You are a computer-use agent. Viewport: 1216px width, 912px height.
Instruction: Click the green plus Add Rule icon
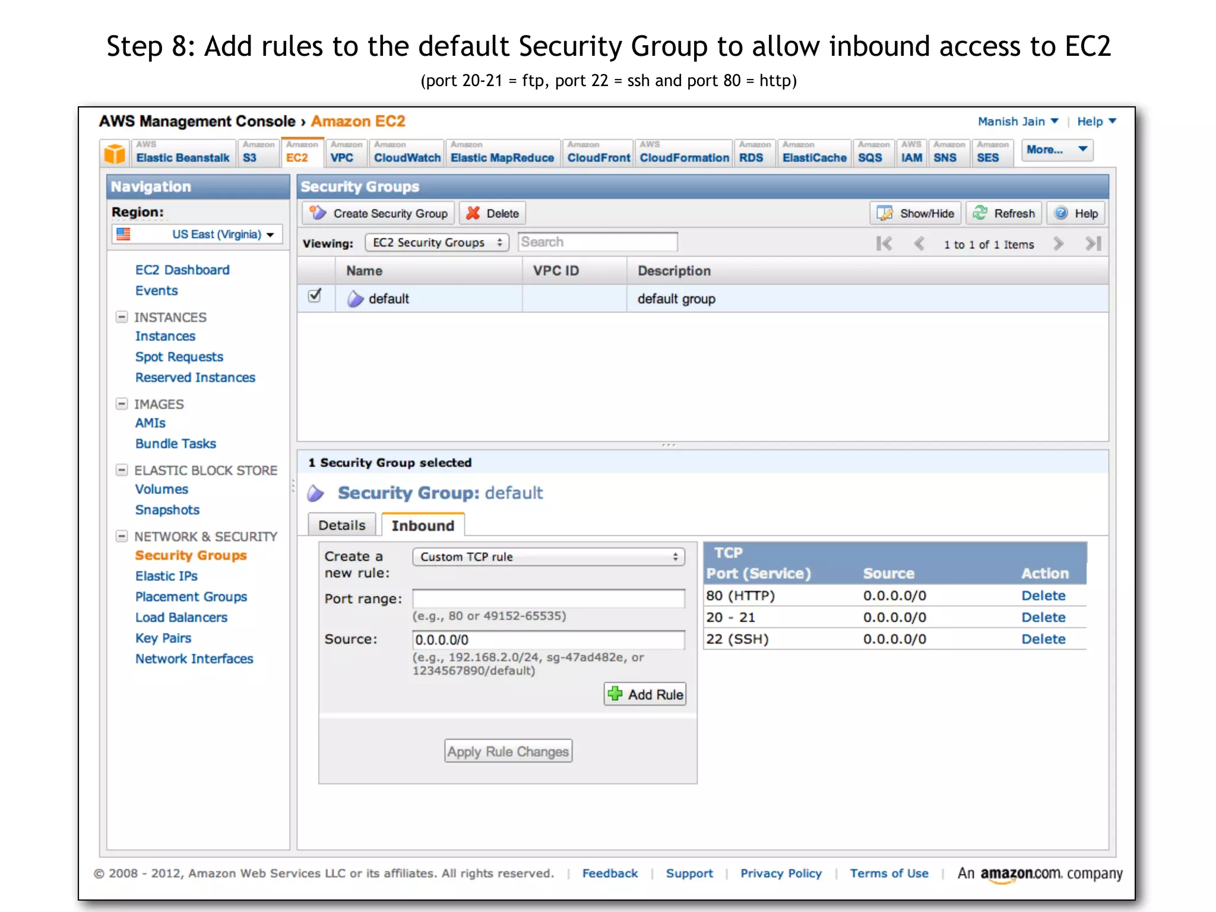(x=615, y=693)
